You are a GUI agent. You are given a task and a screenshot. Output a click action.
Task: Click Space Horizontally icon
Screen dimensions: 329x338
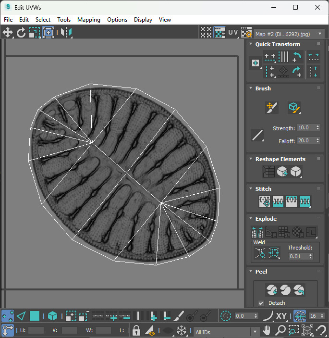coord(314,57)
